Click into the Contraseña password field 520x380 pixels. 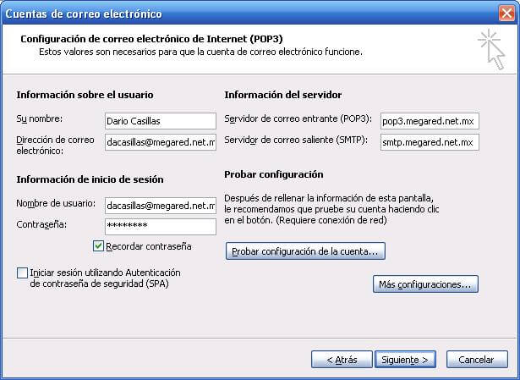click(161, 226)
